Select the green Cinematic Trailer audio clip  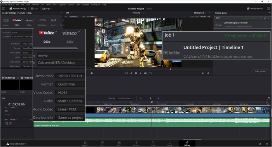point(152,123)
